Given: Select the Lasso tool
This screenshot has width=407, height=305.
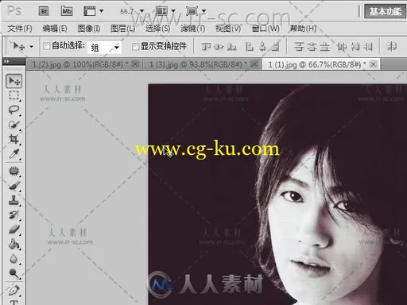Looking at the screenshot, I should [x=14, y=110].
